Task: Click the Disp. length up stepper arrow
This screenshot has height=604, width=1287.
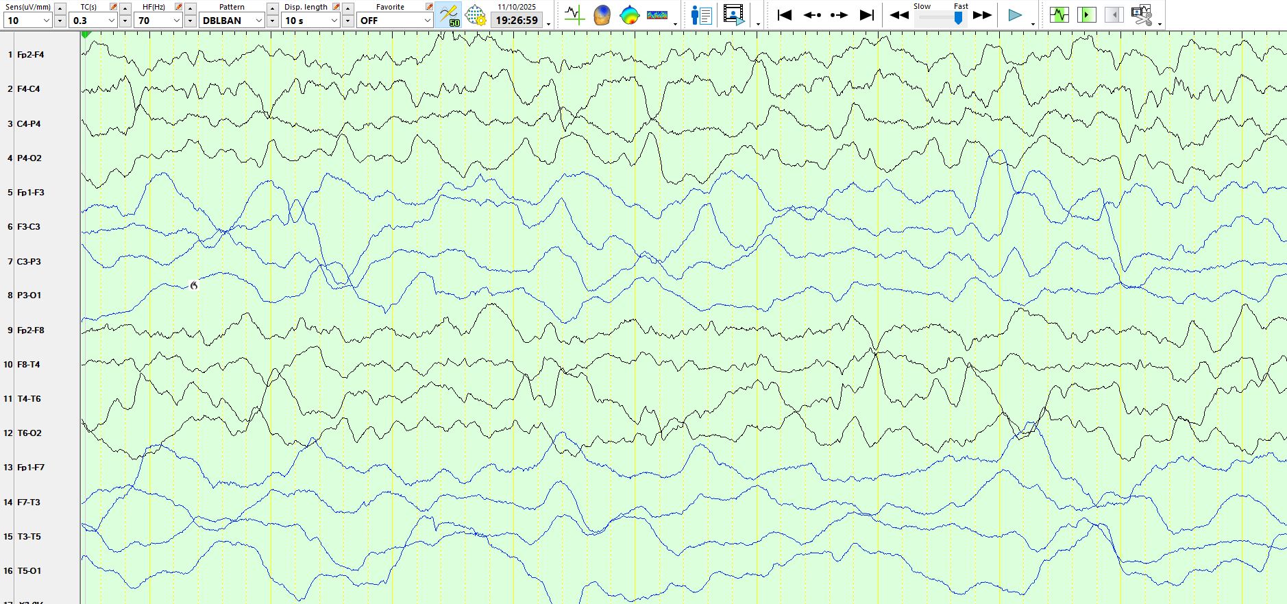Action: (348, 8)
